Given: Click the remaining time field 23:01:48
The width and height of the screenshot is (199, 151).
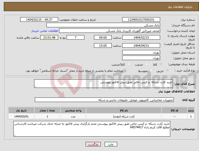Looking at the screenshot, I should coord(49,37).
